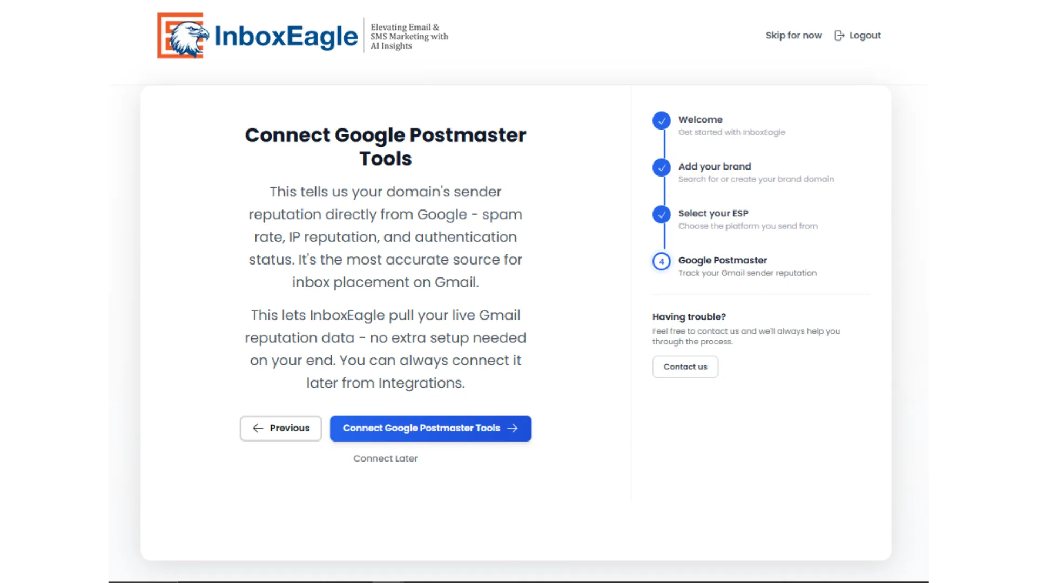Click the Connect Google Postmaster Tools heading
The height and width of the screenshot is (583, 1037).
(x=385, y=147)
